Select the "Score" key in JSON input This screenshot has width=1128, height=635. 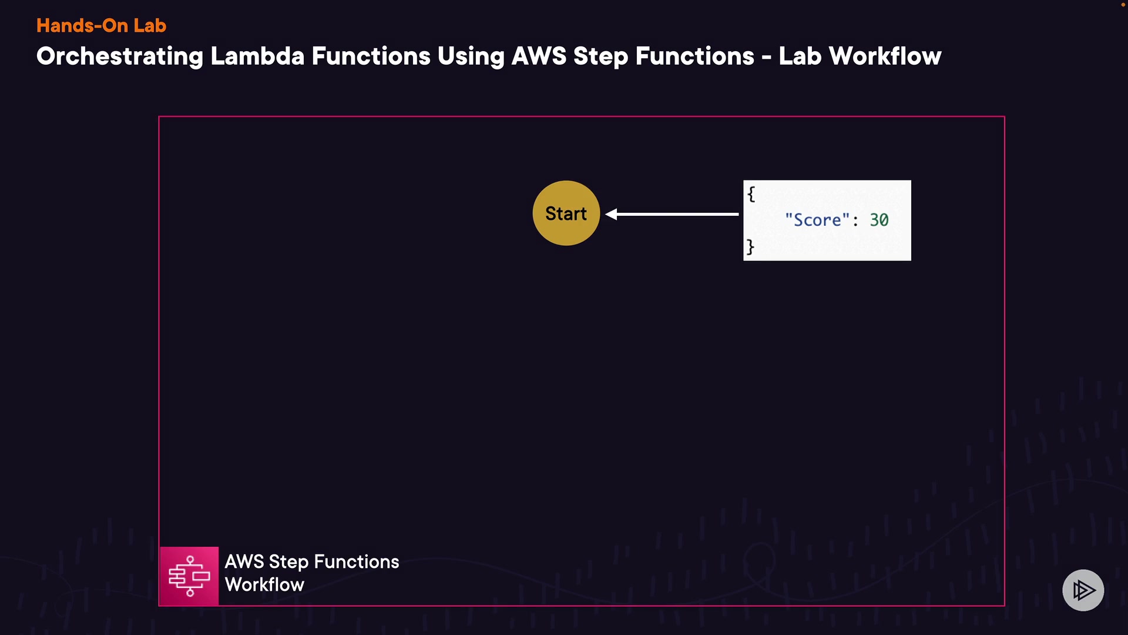pyautogui.click(x=817, y=220)
